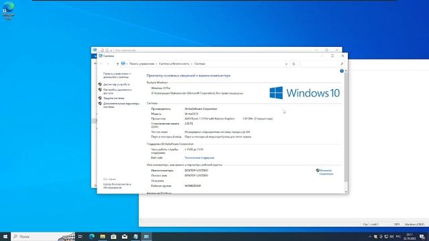This screenshot has height=241, width=429.
Task: Click the Имя компьютера row's DESKTOP name value
Action: point(196,170)
